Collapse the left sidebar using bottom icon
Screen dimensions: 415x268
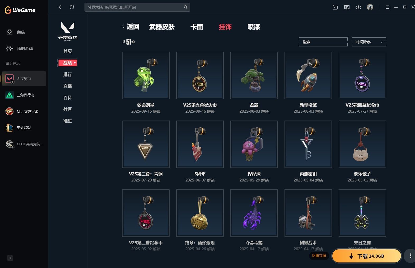coord(10,258)
